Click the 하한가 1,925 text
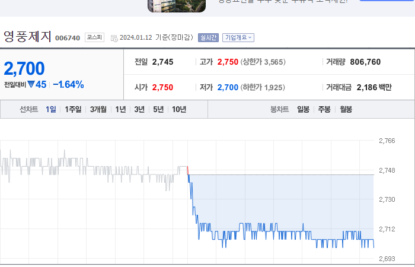The height and width of the screenshot is (267, 415). pyautogui.click(x=263, y=87)
